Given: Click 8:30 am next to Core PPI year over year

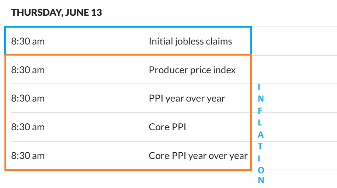Looking at the screenshot, I should coord(28,156).
